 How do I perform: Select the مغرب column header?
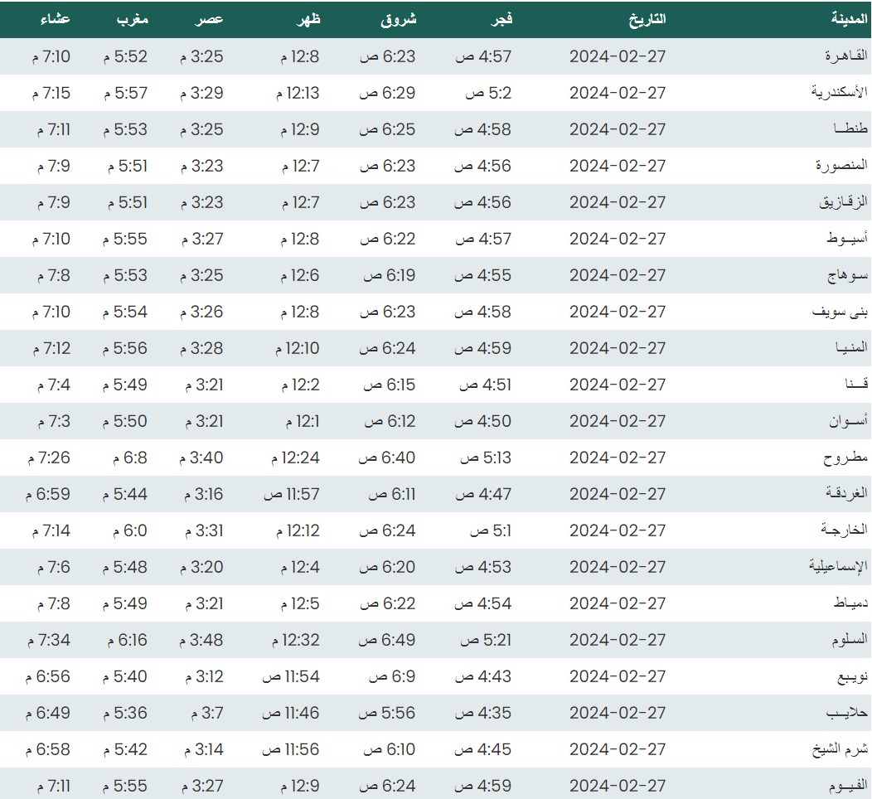132,18
